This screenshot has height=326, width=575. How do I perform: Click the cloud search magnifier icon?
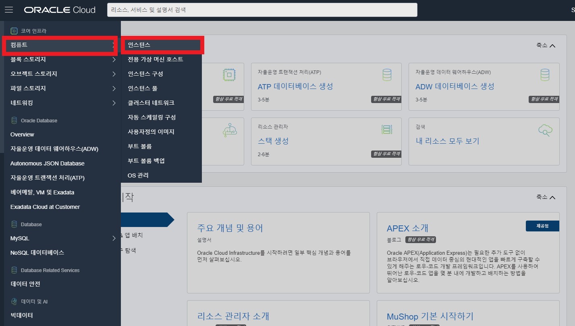[x=545, y=130]
